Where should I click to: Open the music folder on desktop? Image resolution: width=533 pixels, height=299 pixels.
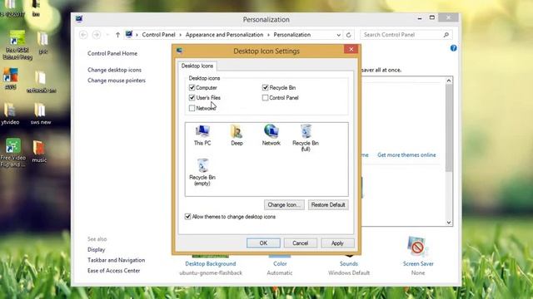pos(39,152)
